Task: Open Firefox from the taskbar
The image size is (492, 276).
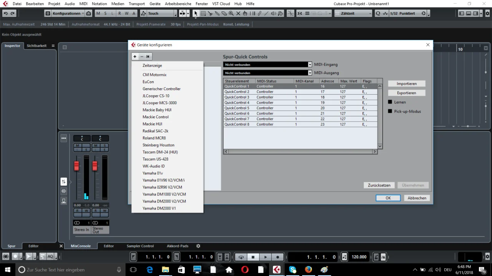Action: point(308,269)
